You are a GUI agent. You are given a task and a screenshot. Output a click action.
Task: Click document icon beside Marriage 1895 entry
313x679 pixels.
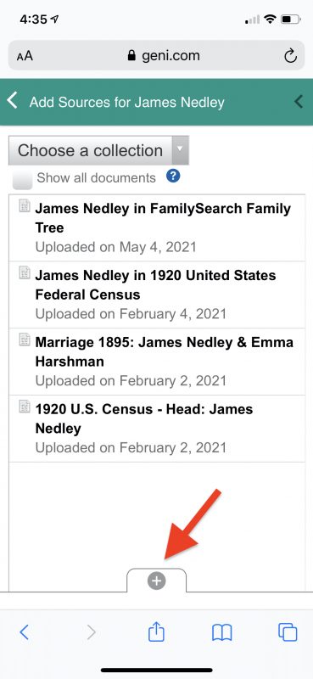(x=25, y=339)
